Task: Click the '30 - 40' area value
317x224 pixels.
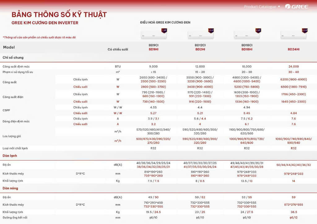Action: (x=293, y=72)
